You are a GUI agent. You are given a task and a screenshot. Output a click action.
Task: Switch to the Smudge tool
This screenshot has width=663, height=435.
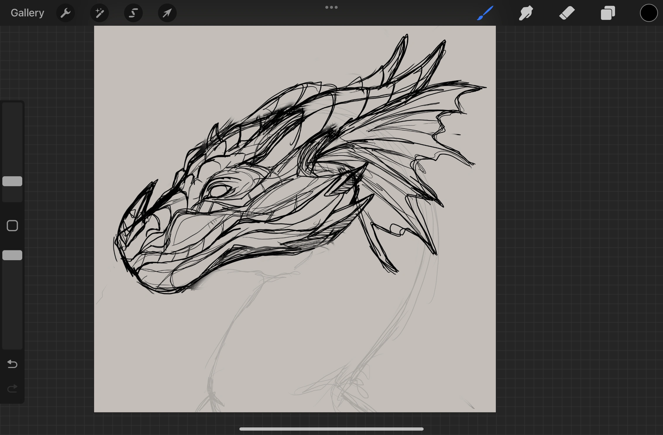(x=525, y=13)
